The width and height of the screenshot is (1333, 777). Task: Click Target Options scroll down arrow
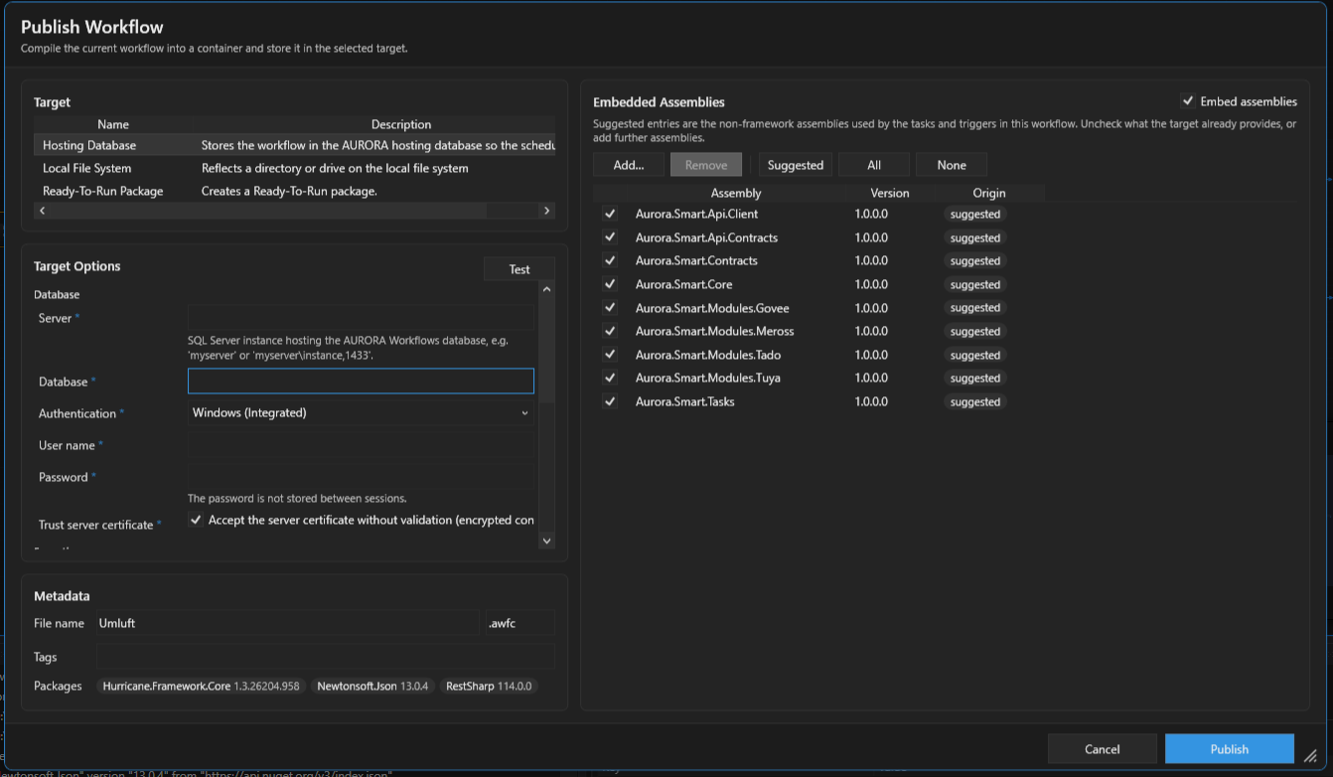point(546,541)
